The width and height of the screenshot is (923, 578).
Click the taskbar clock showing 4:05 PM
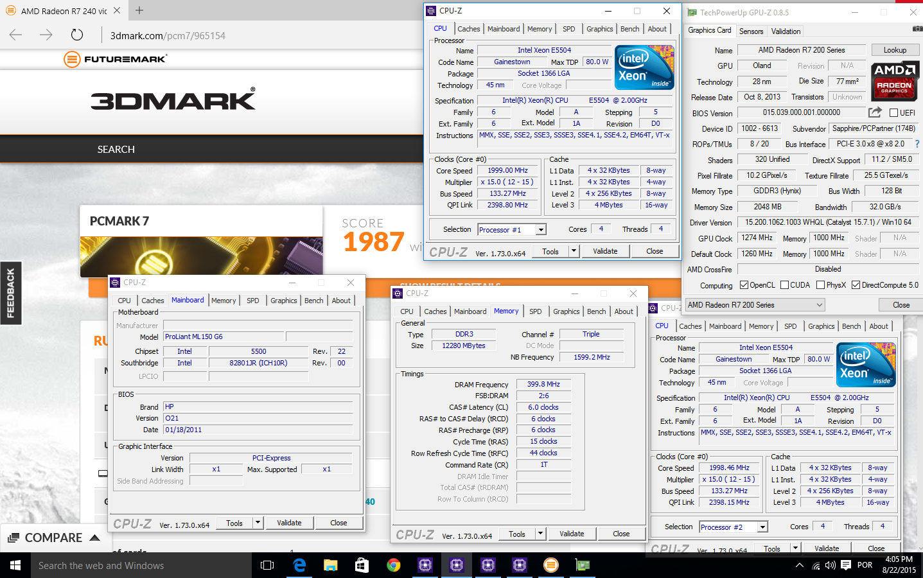point(899,565)
